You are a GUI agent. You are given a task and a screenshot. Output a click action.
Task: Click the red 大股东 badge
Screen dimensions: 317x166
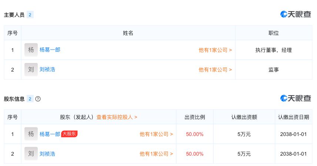click(69, 134)
